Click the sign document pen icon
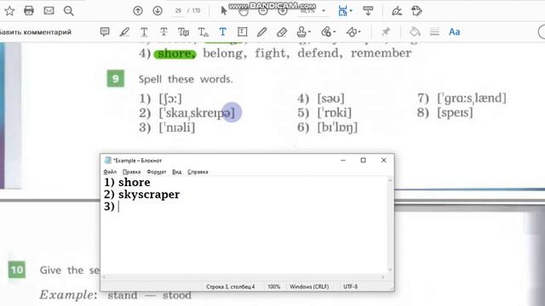Viewport: 545px width, 306px height. pos(397,11)
